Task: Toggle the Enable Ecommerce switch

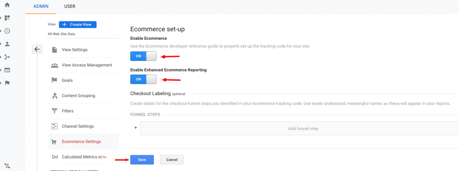Action: point(143,56)
